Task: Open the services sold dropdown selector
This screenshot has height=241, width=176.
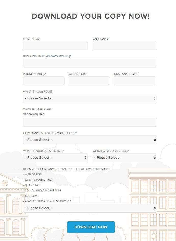Action: (90, 208)
